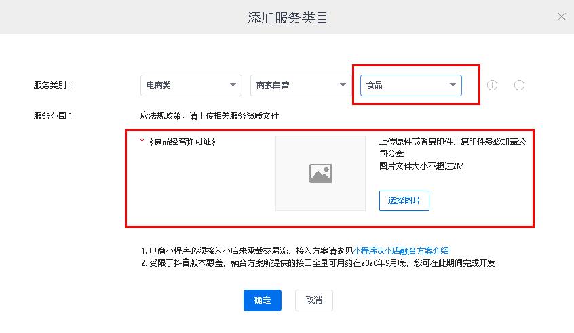Click the 服务类别 1 label

tap(53, 85)
